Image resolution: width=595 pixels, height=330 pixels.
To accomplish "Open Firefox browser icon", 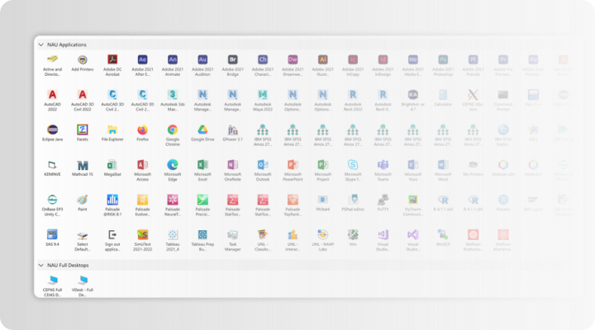I will click(x=142, y=130).
